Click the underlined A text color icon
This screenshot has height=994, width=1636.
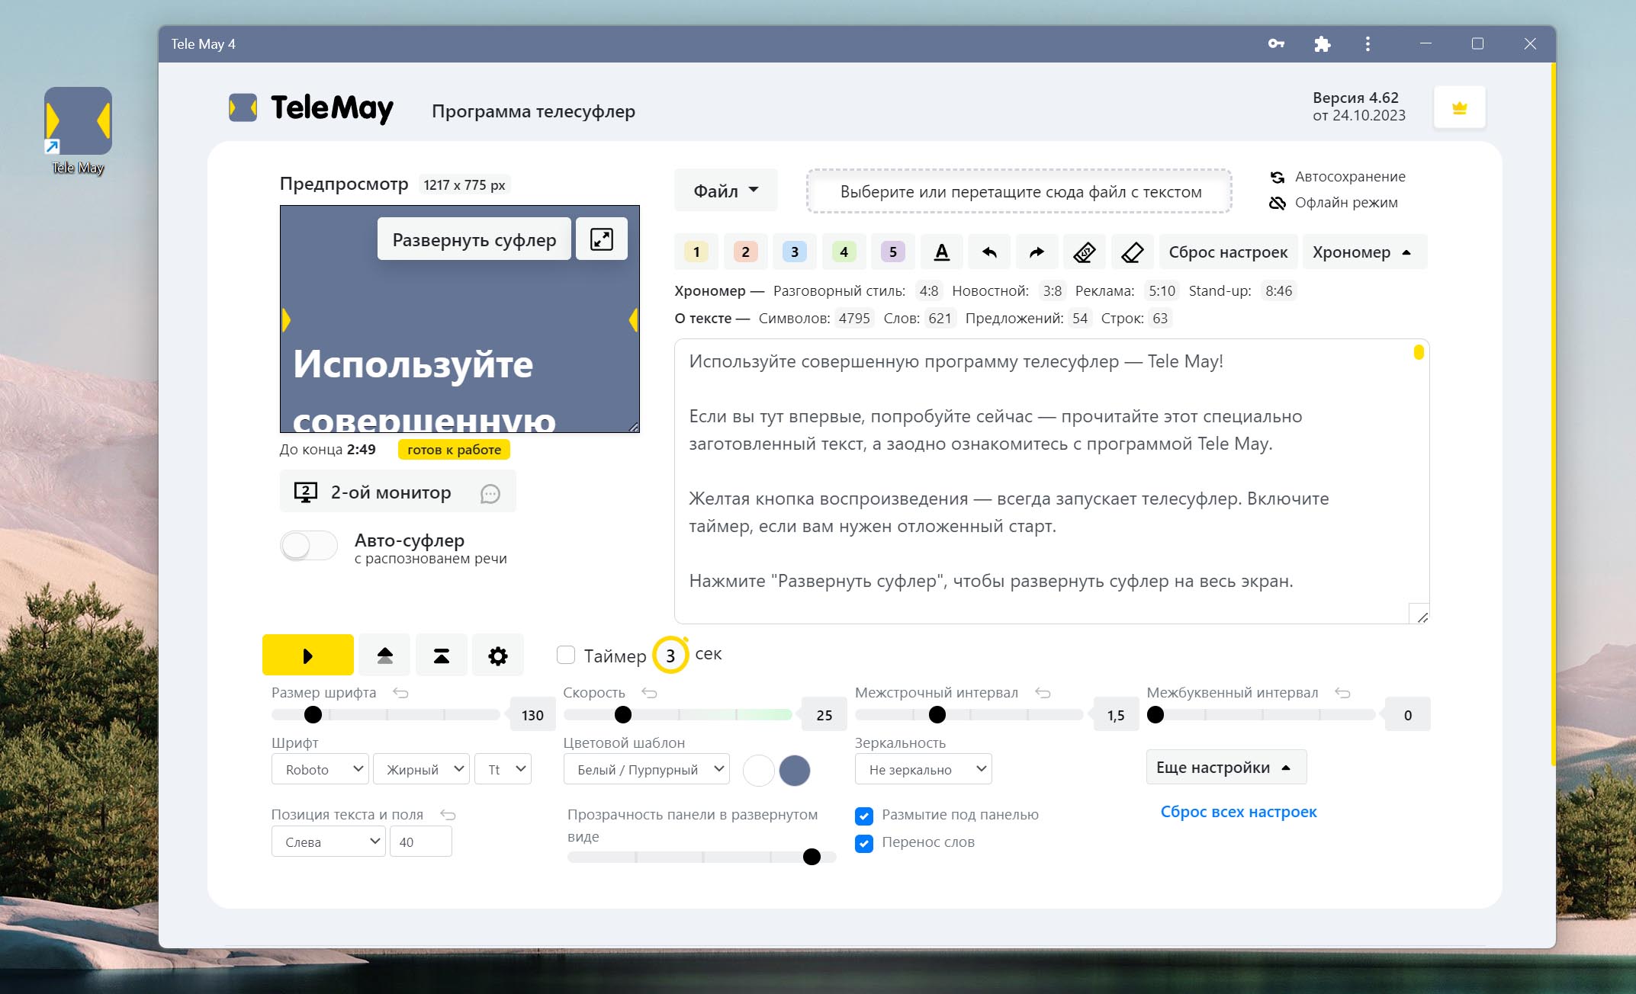click(x=942, y=252)
